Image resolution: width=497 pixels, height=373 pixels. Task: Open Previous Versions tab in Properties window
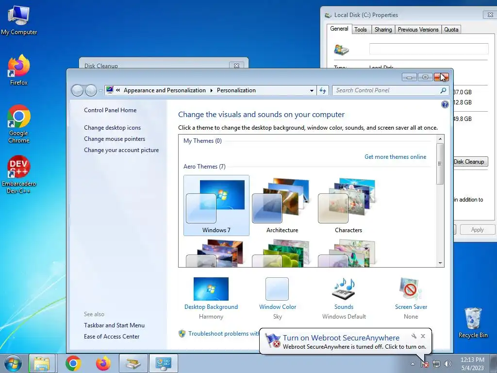click(x=418, y=30)
